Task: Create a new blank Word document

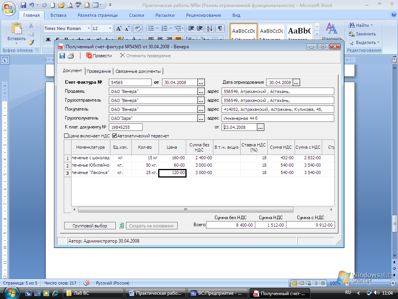Action: pos(52,5)
